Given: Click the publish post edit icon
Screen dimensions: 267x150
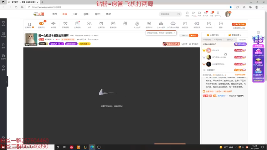Looking at the screenshot, I should 209,23.
